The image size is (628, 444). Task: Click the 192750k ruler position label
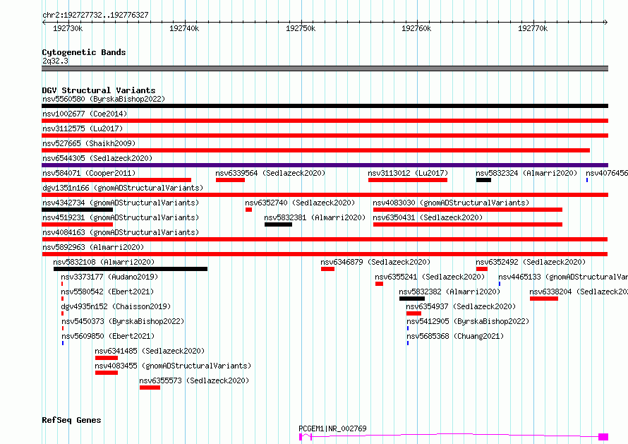pos(301,28)
